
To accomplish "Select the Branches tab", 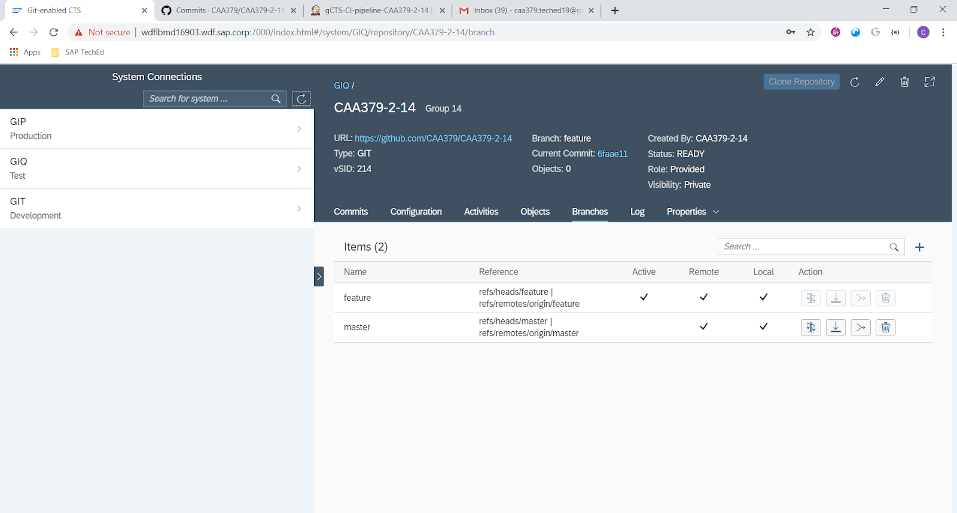I will click(590, 212).
